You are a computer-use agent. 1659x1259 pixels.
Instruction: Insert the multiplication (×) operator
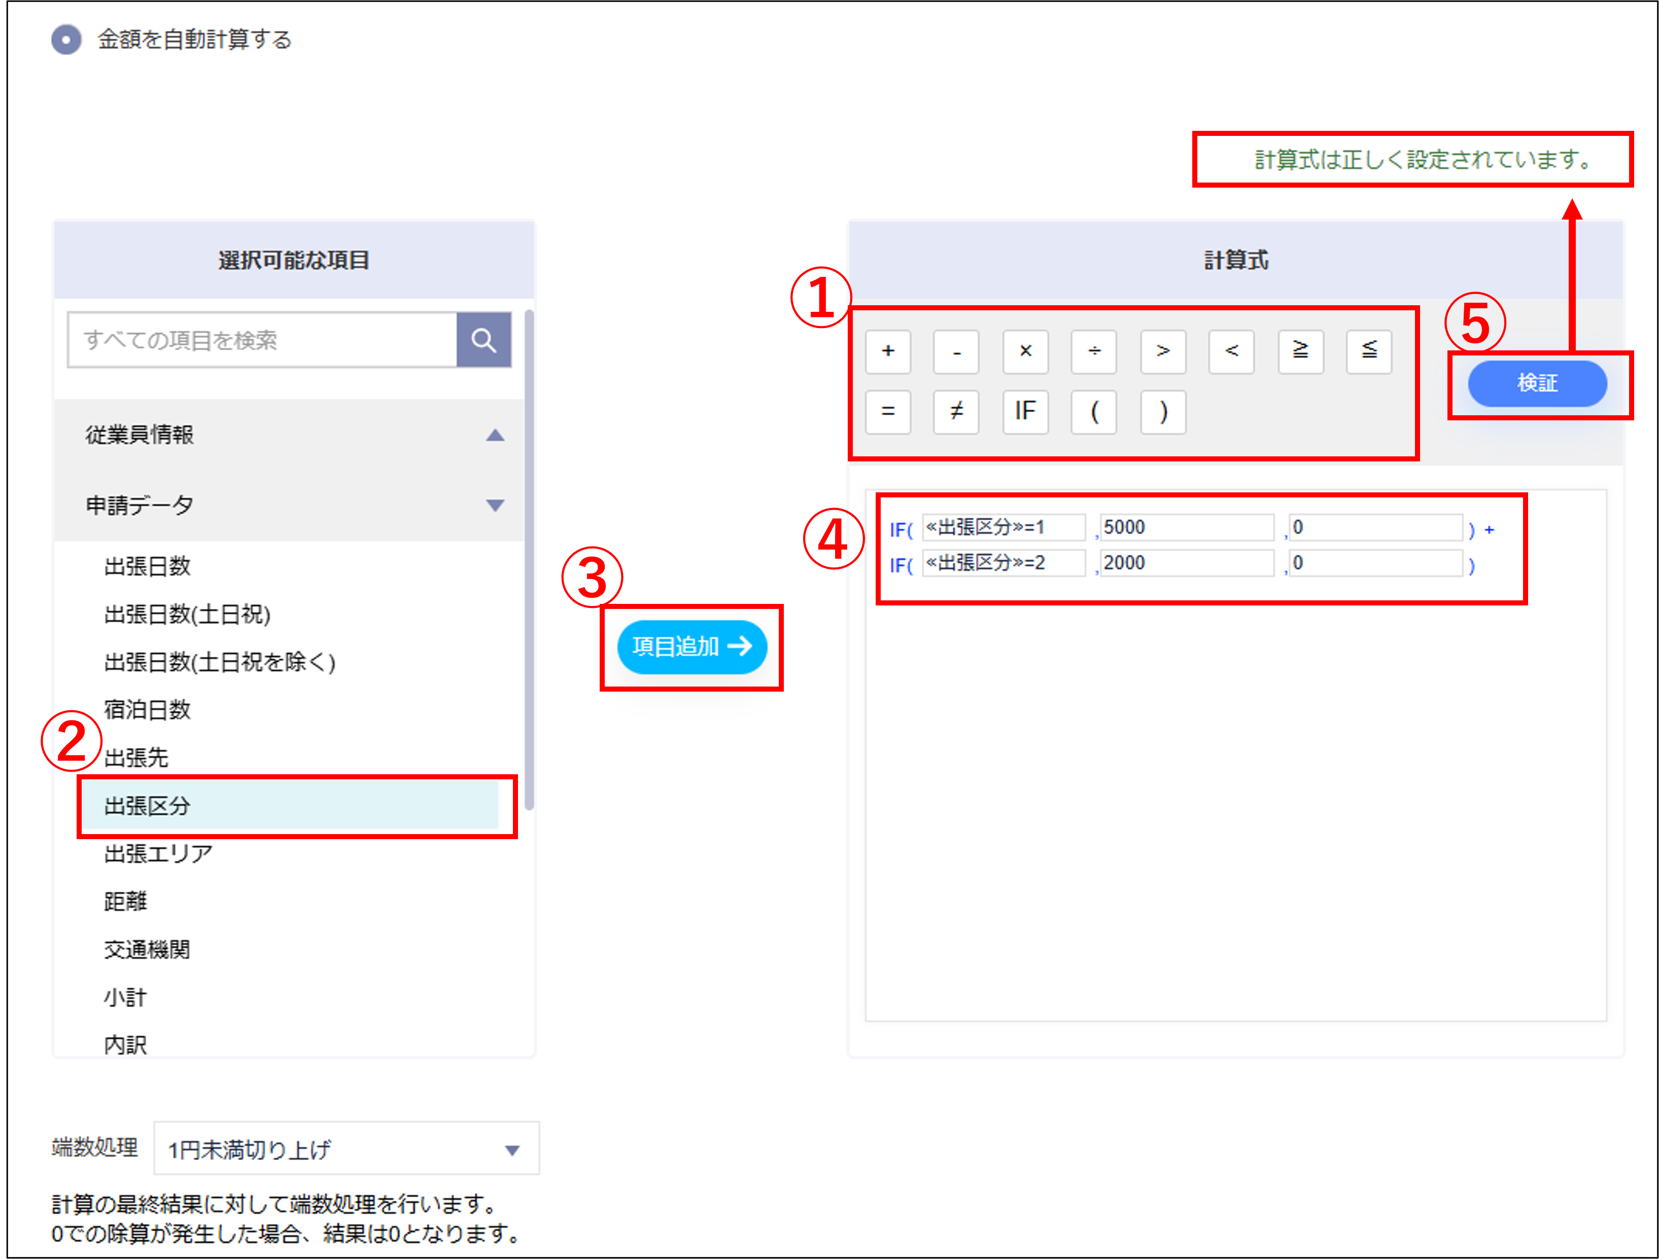[1024, 352]
